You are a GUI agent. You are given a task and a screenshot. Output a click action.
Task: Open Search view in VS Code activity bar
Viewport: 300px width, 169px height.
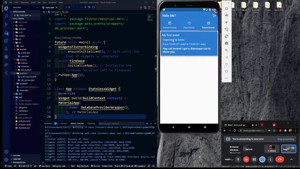pos(6,16)
